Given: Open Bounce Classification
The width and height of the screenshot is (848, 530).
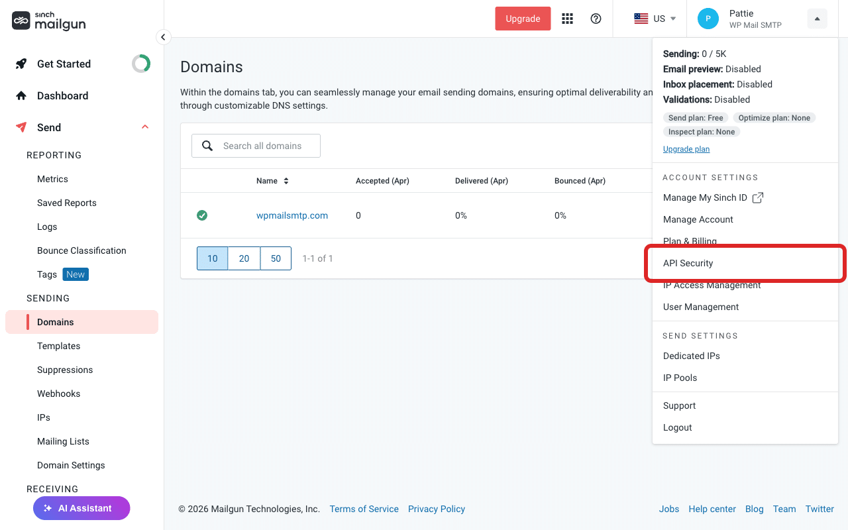Looking at the screenshot, I should [x=81, y=250].
